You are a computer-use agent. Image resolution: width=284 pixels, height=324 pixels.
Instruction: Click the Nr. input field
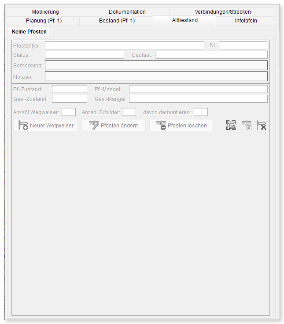click(243, 45)
